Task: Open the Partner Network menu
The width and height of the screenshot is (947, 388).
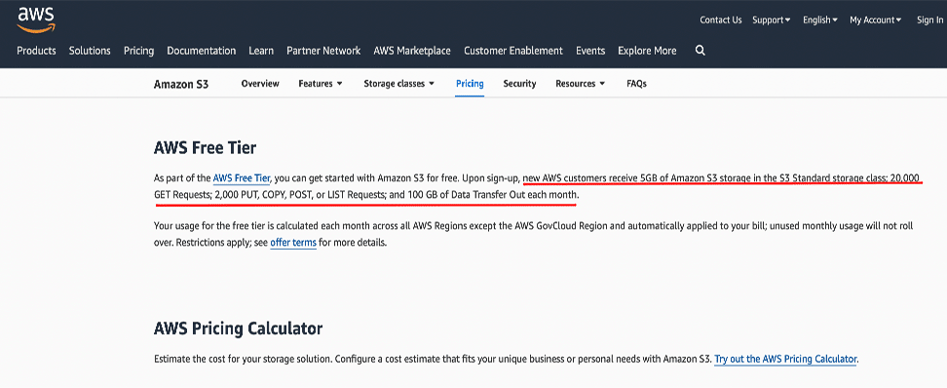Action: (323, 51)
